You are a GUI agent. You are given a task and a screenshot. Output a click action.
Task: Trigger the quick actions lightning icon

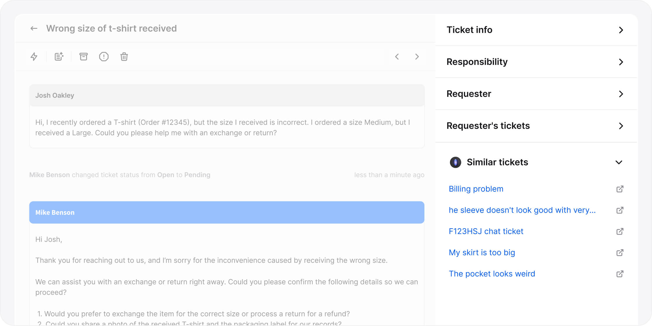coord(34,57)
